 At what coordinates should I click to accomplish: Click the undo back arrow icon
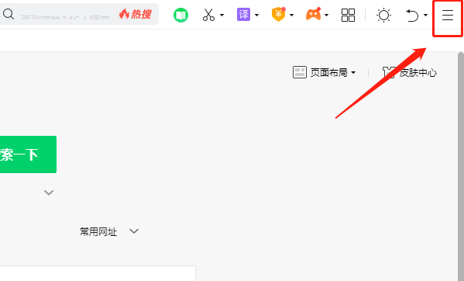412,16
